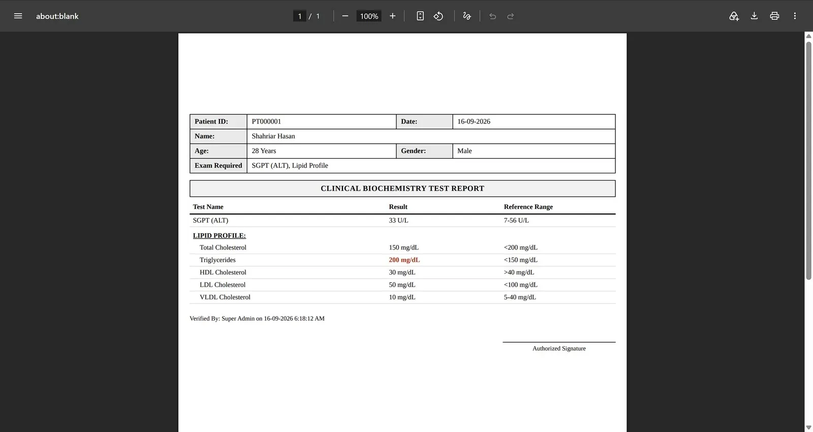This screenshot has height=432, width=813.
Task: Select the about:blank document title
Action: point(57,16)
